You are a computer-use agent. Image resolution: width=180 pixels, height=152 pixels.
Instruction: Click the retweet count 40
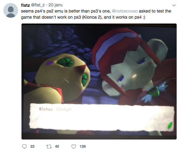[x=57, y=146]
